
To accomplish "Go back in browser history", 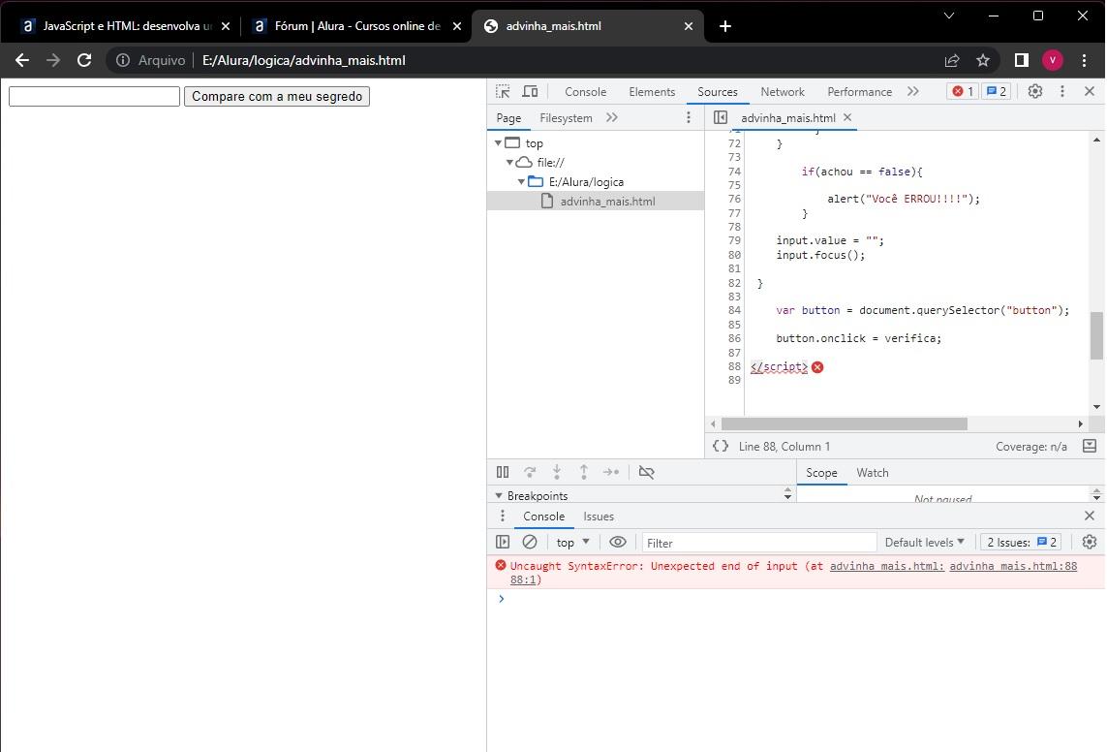I will tap(22, 61).
